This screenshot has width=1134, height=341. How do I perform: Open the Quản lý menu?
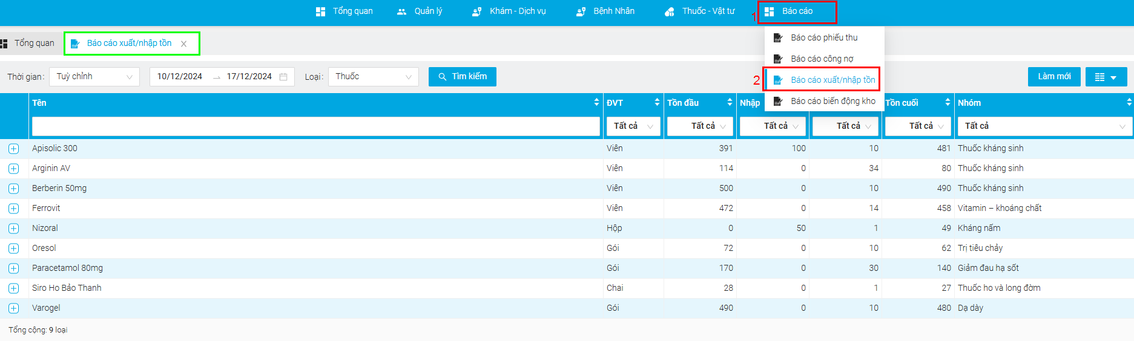coord(420,11)
